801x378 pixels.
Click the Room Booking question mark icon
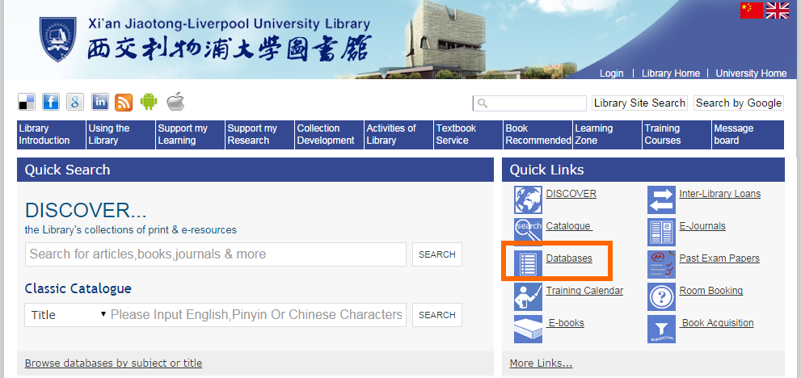pos(661,296)
